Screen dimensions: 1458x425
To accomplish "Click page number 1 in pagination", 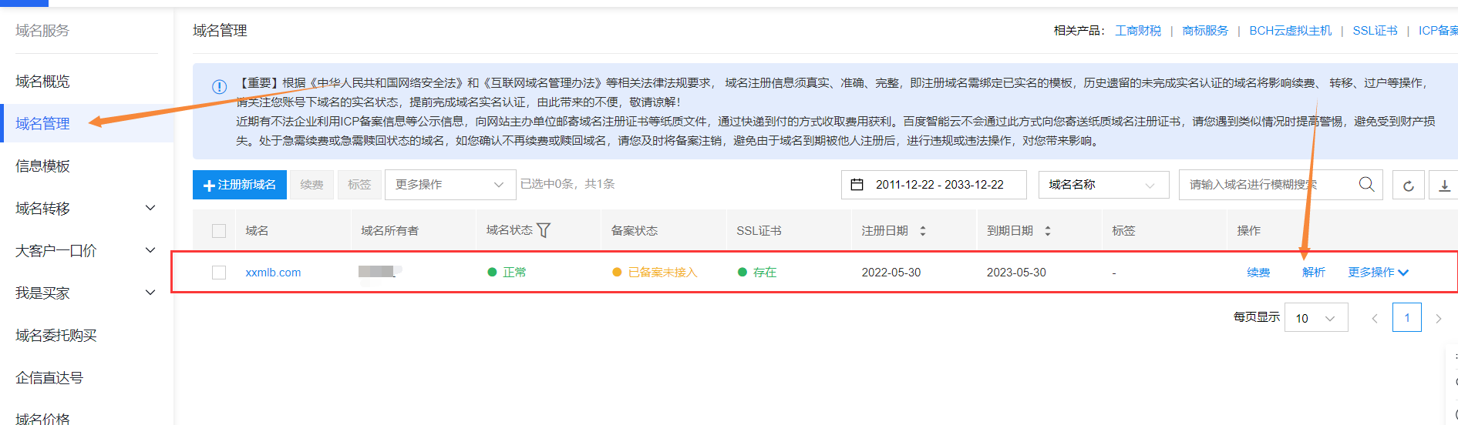I will pos(1407,318).
